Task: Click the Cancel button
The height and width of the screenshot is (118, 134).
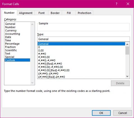Action: coord(123,113)
